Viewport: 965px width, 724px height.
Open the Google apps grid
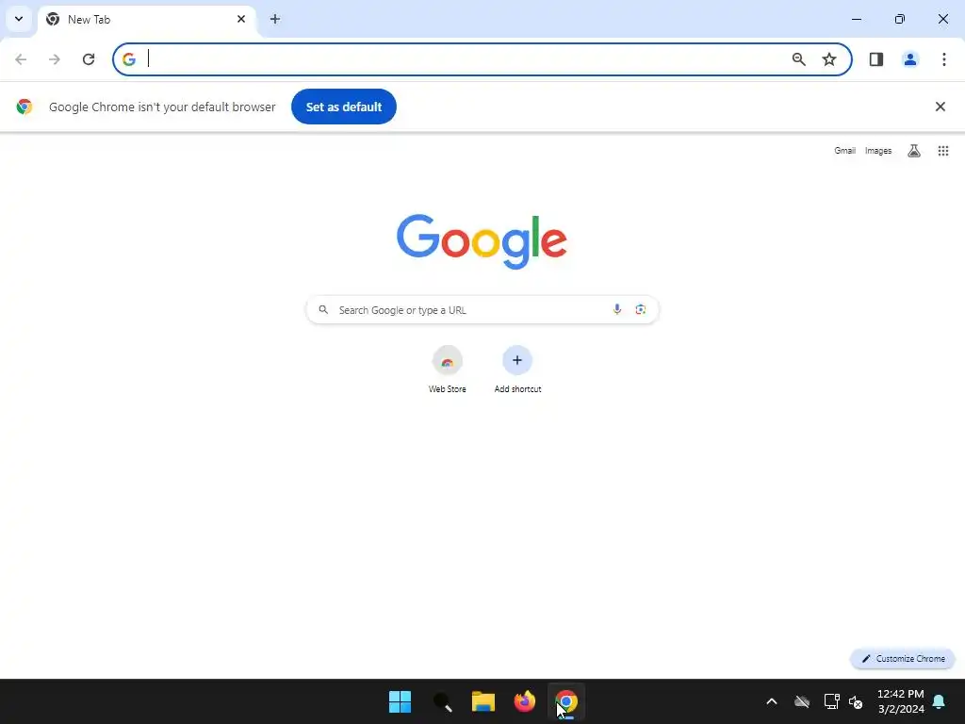coord(942,151)
